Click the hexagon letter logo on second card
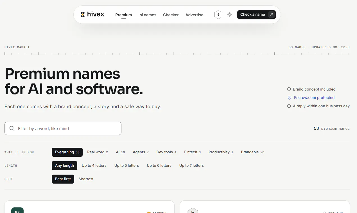The width and height of the screenshot is (357, 213). click(193, 210)
